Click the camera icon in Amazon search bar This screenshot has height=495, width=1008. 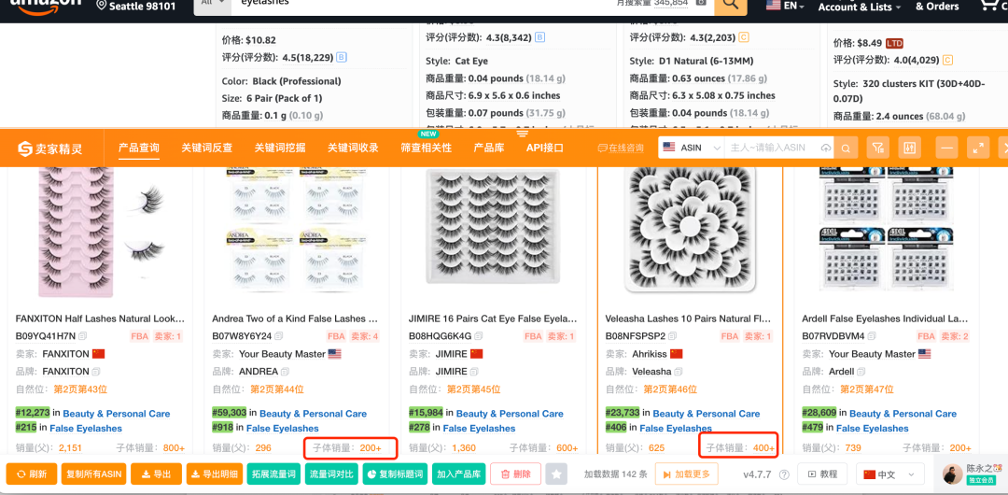click(701, 3)
